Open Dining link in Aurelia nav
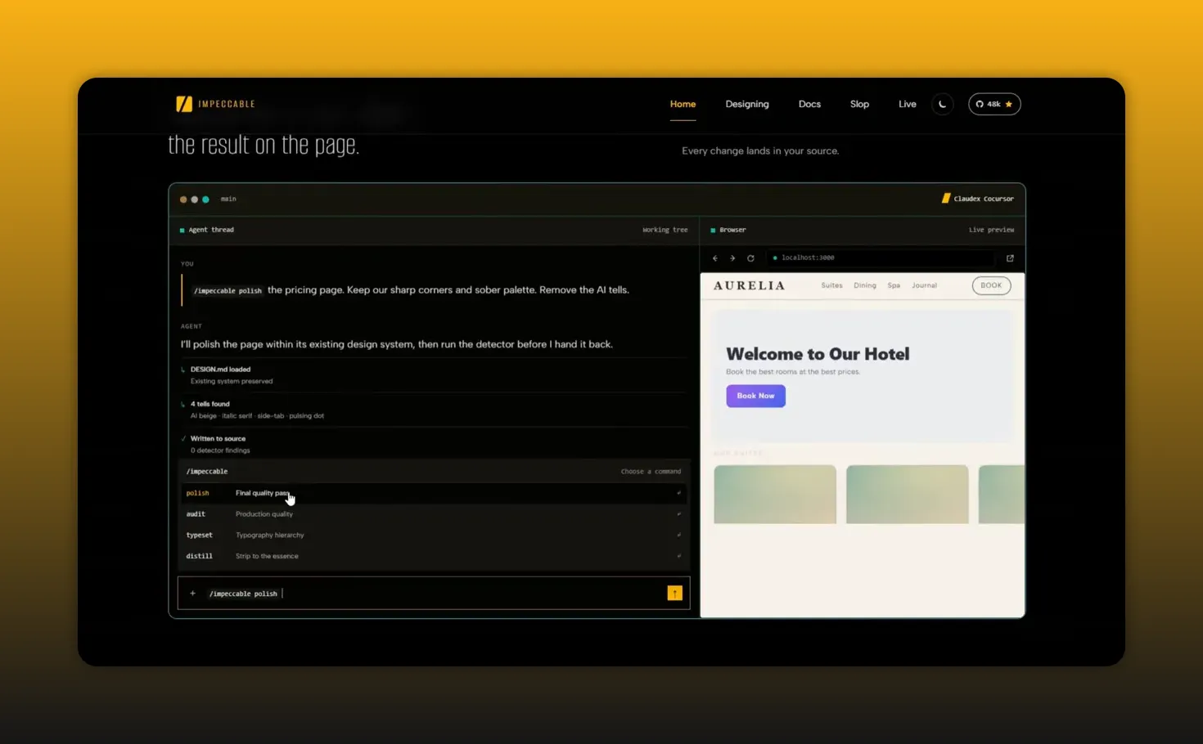 coord(865,285)
